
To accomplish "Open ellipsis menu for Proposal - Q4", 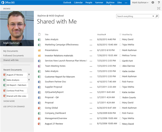I will point(91,98).
